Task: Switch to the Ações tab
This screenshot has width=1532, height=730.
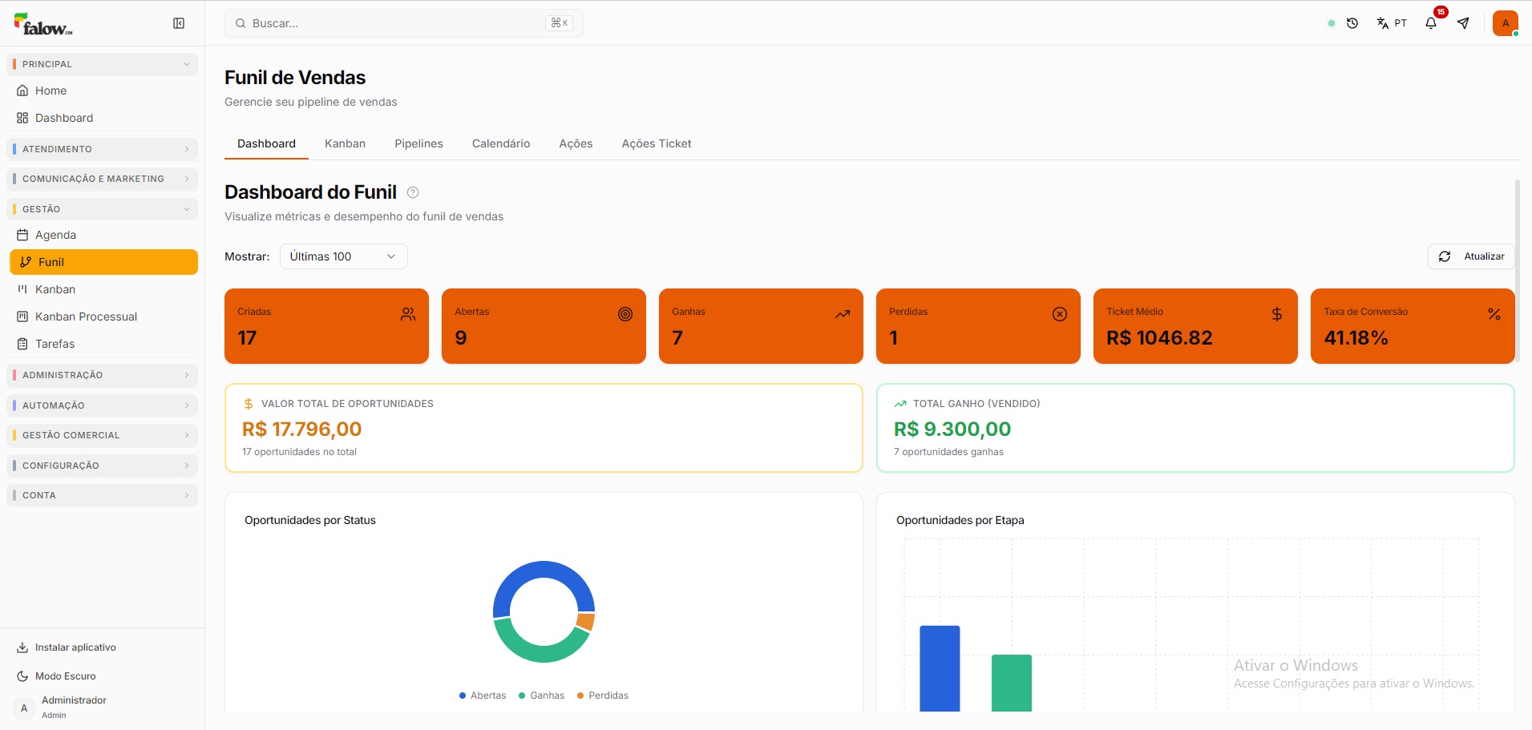Action: tap(576, 143)
